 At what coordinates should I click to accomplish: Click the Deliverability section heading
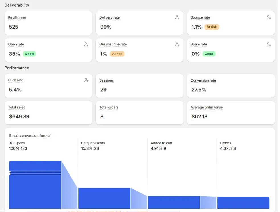[x=17, y=5]
